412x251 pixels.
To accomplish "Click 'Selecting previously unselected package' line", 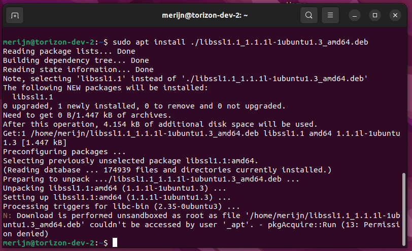I will 130,161.
